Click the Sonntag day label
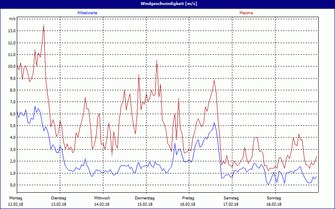 [274, 198]
